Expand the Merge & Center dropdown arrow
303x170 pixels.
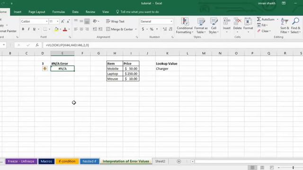pos(136,29)
